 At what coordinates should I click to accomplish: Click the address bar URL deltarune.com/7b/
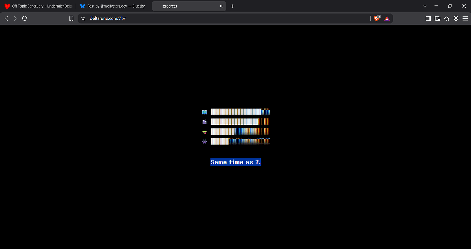108,18
